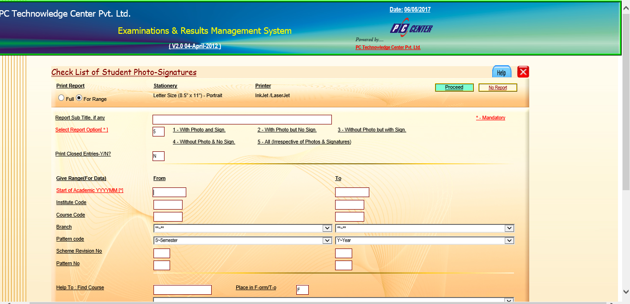Image resolution: width=630 pixels, height=304 pixels.
Task: Select the Full print report radio button
Action: tap(61, 98)
